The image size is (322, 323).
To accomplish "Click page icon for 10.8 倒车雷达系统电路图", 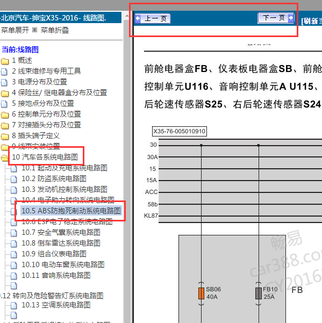I will click(14, 243).
